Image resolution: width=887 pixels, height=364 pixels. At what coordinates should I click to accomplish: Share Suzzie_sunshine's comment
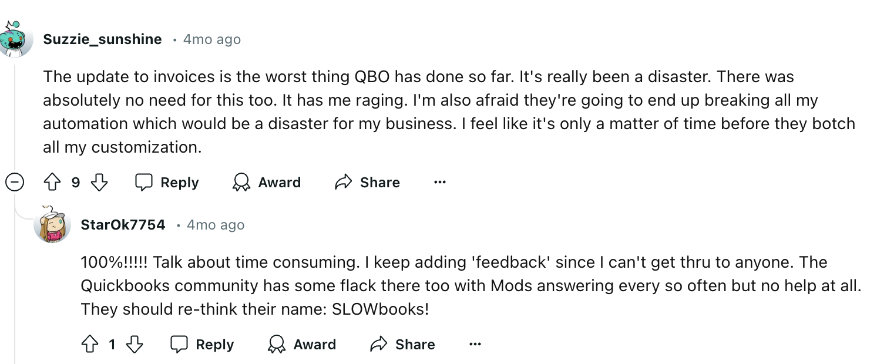coord(368,183)
